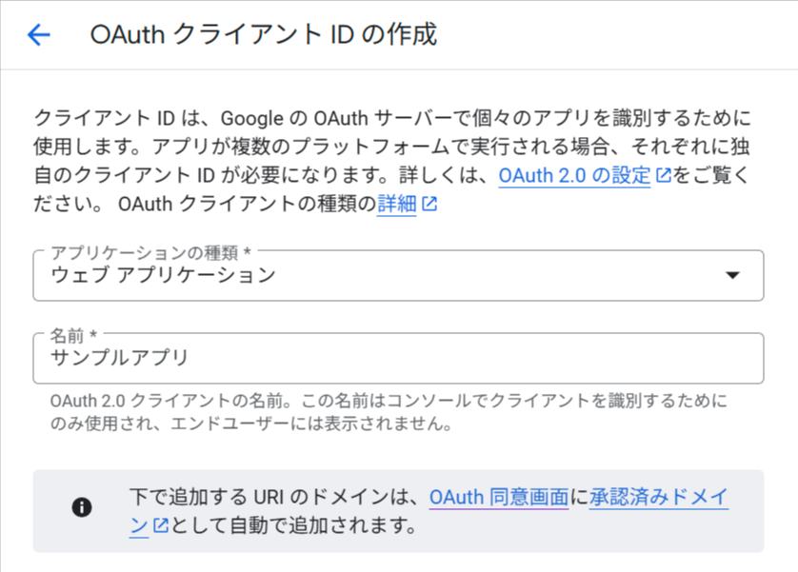This screenshot has height=572, width=798.
Task: Click the info icon in the gray notice banner
Action: [x=83, y=507]
